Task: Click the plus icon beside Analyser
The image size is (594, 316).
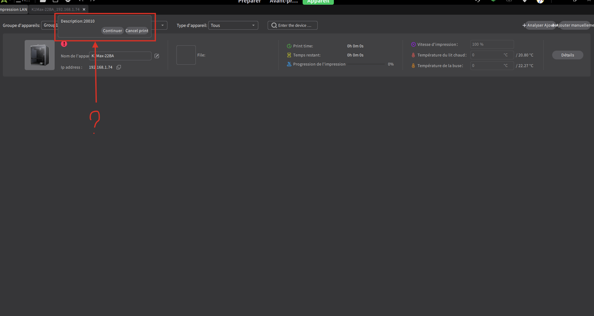Action: point(524,25)
